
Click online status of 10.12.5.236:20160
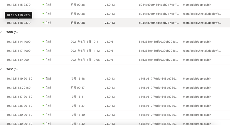coord(47,106)
